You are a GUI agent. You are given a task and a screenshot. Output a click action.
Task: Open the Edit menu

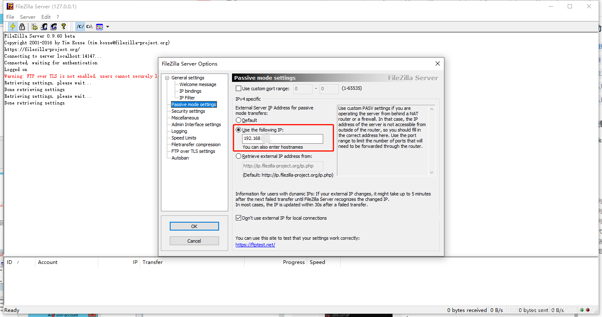(46, 17)
